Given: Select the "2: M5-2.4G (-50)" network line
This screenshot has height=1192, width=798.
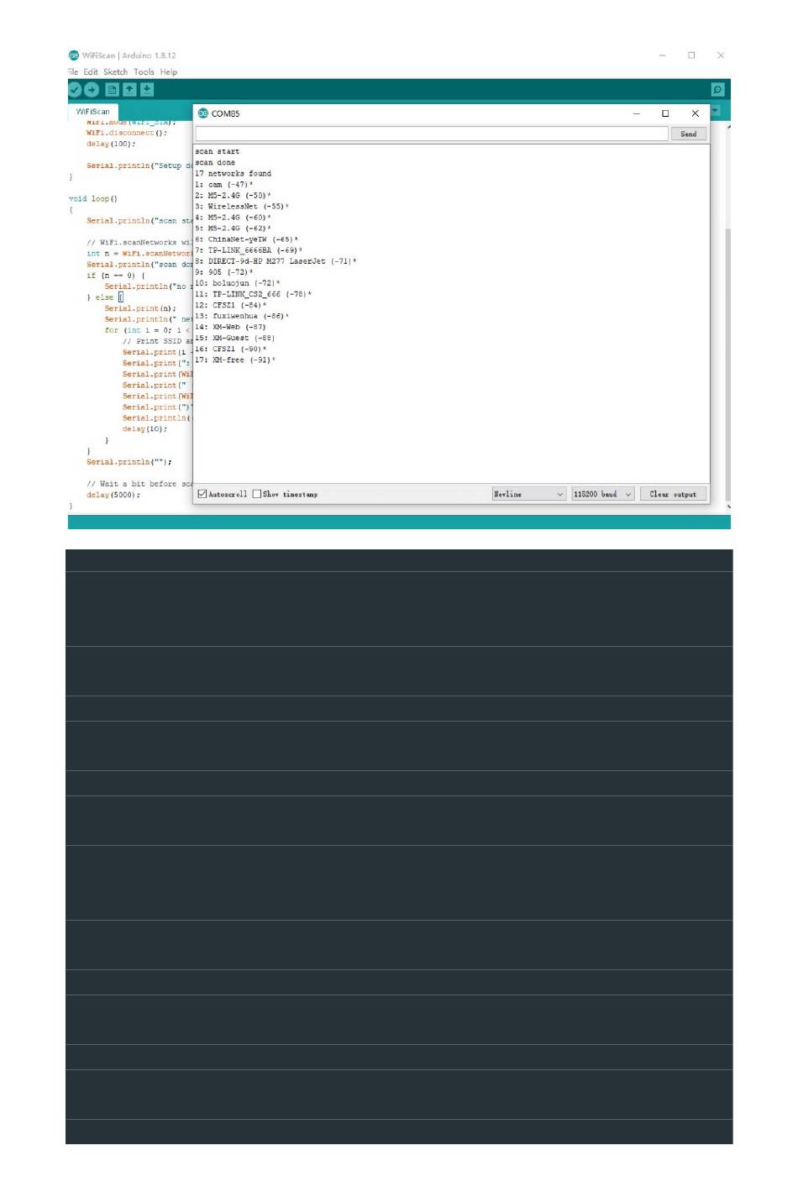Looking at the screenshot, I should [233, 196].
